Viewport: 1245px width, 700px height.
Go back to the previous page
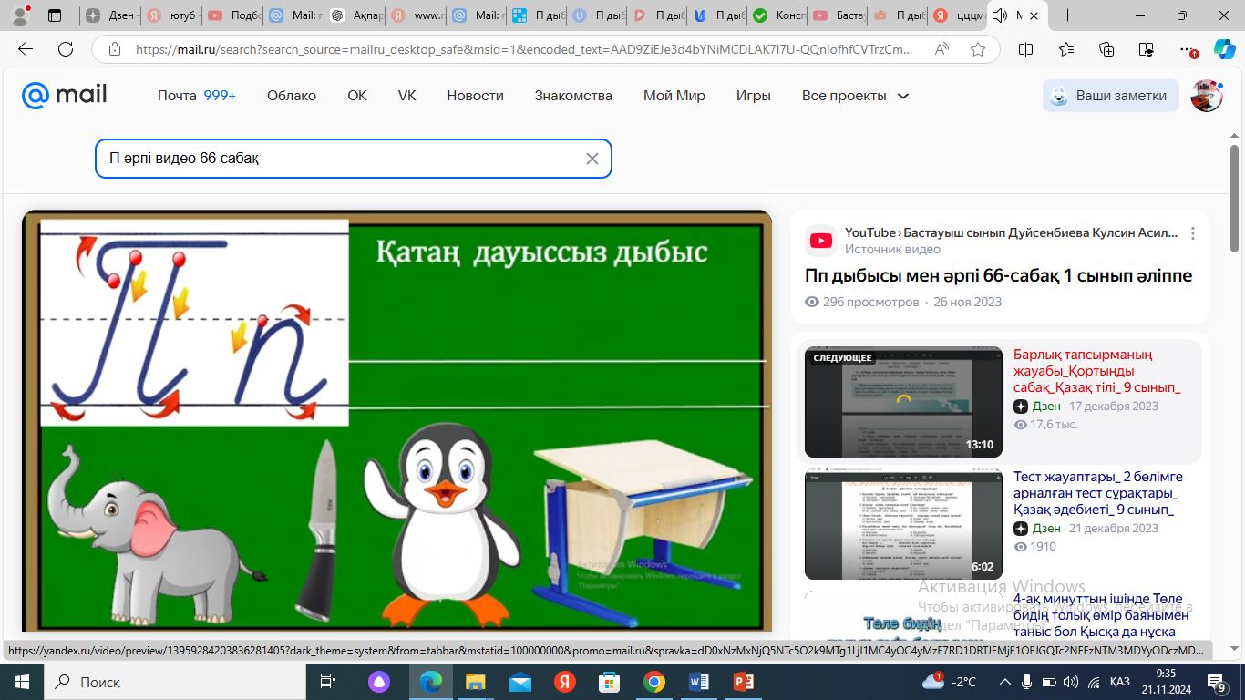click(26, 49)
